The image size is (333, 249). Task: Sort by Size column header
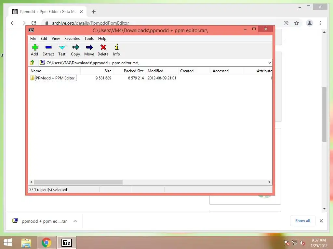pyautogui.click(x=97, y=71)
